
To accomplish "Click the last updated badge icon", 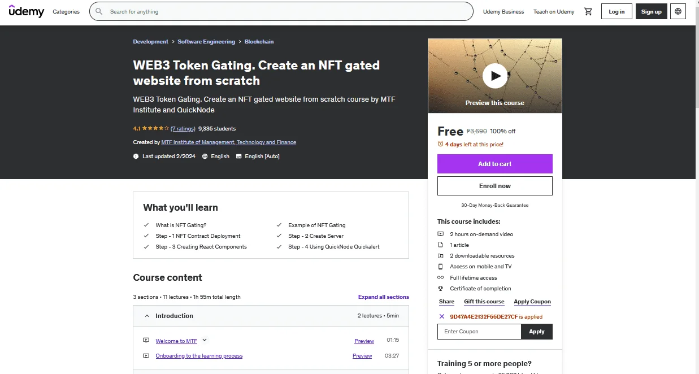I will point(136,156).
